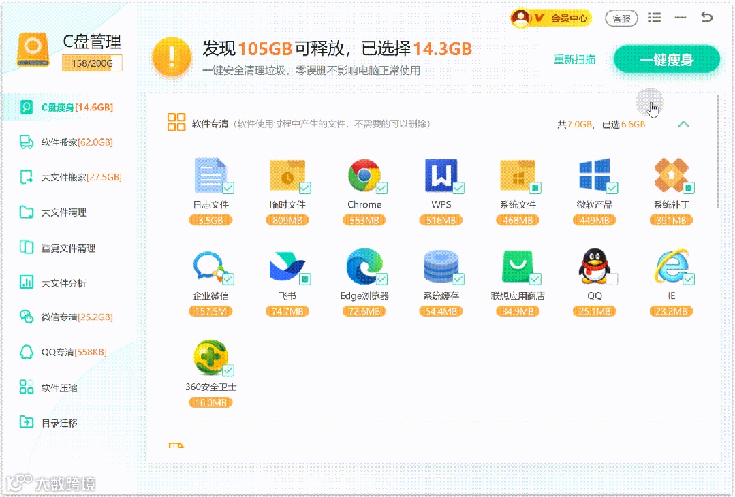Click the 23.2MB badge under IE
Image resolution: width=735 pixels, height=497 pixels.
(671, 312)
